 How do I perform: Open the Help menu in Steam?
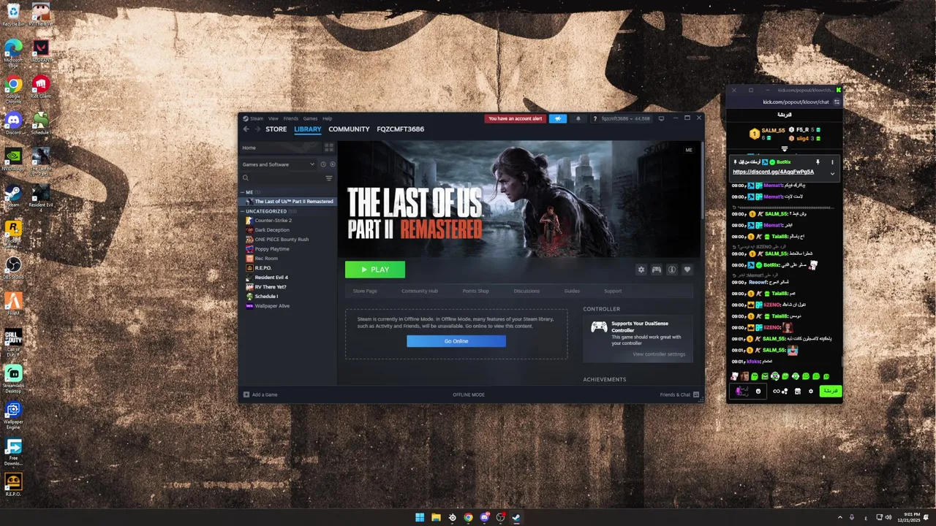pyautogui.click(x=327, y=118)
